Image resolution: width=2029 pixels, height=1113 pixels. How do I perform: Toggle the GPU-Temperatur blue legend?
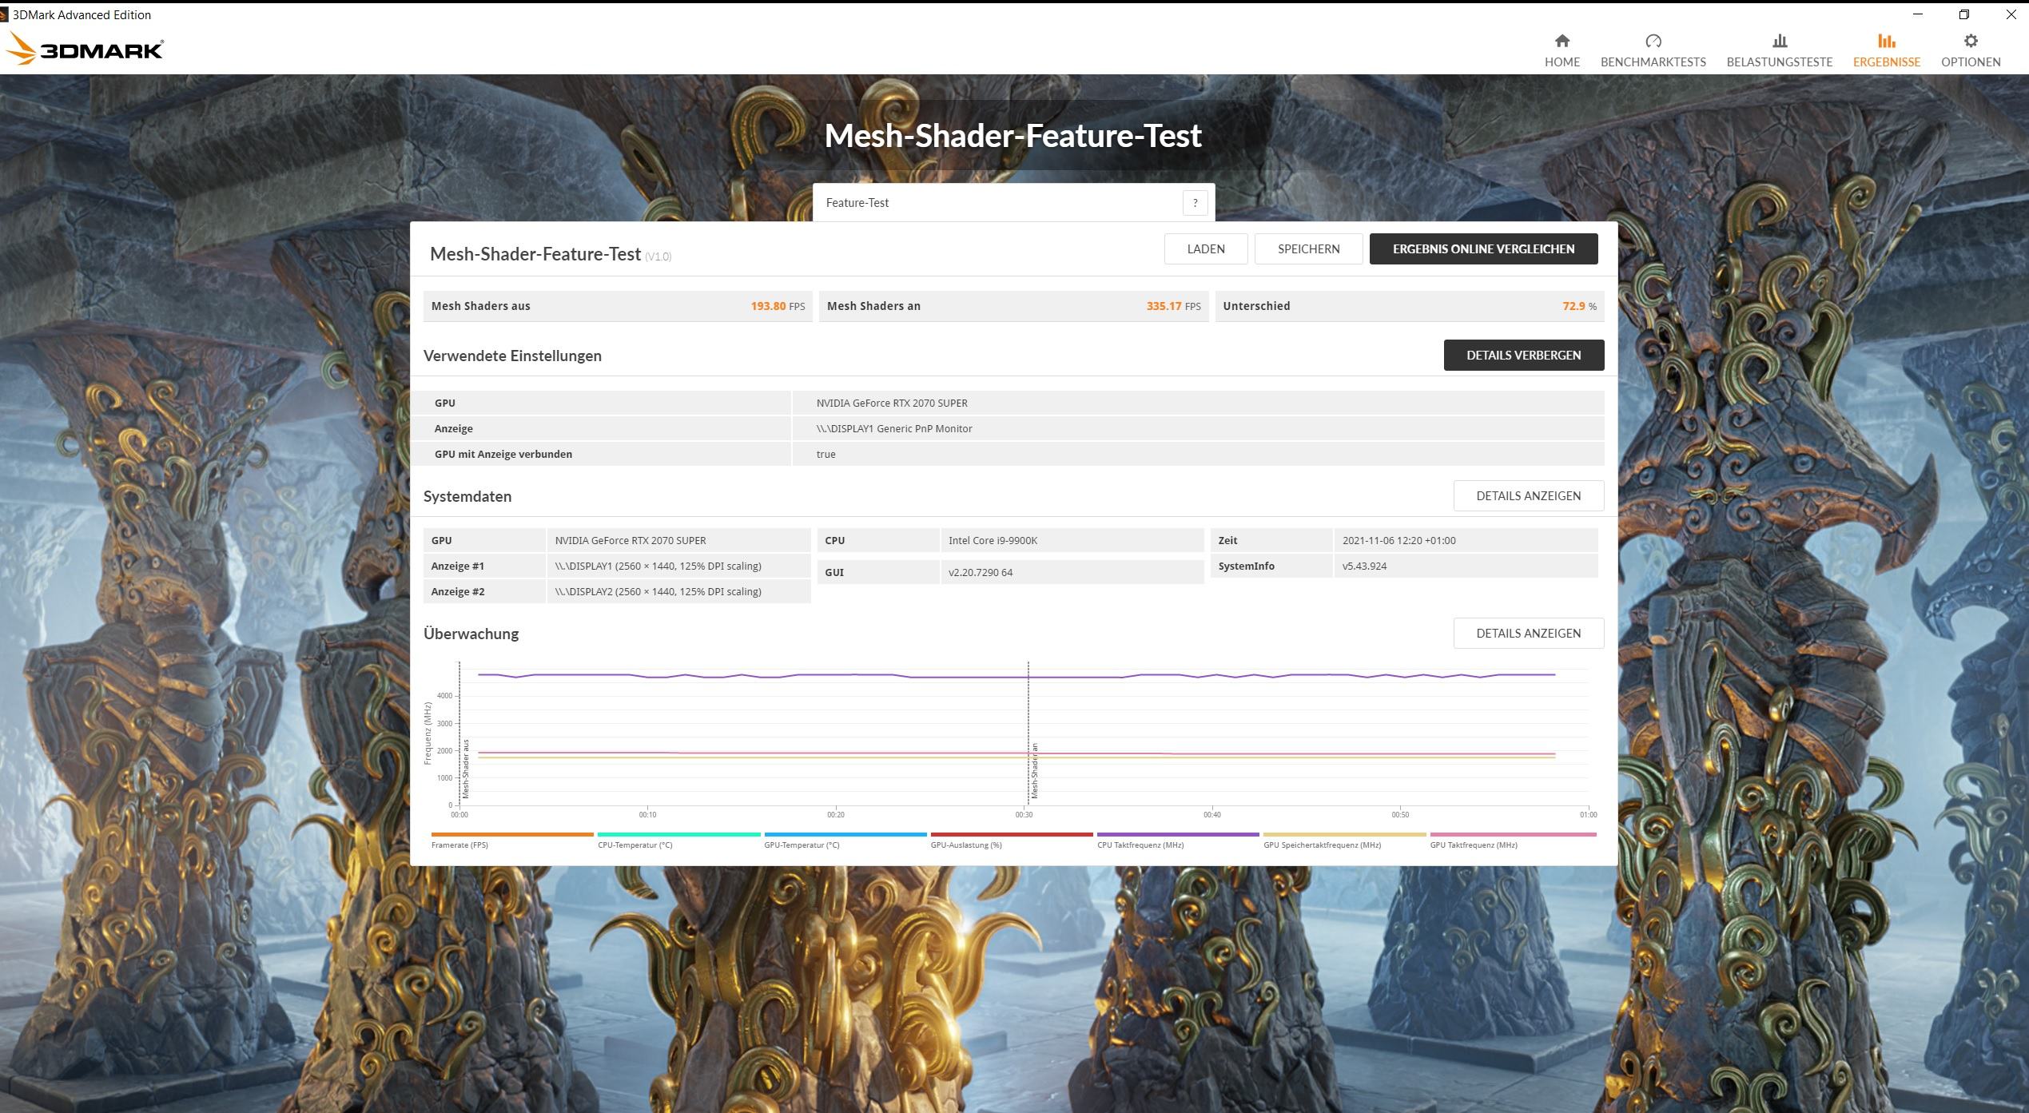pyautogui.click(x=845, y=840)
